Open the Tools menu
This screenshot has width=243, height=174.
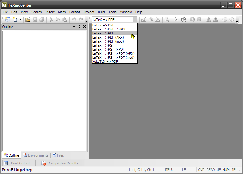(x=112, y=12)
